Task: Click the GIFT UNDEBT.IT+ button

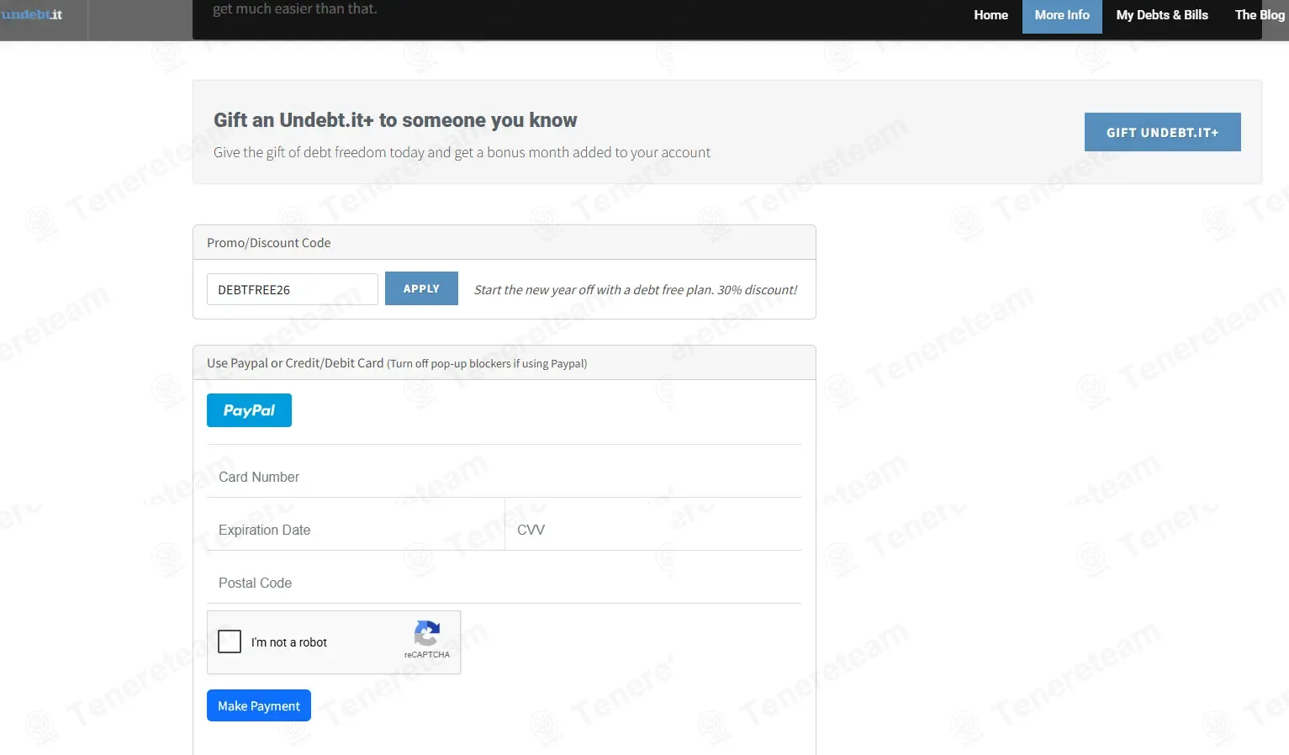Action: point(1162,132)
